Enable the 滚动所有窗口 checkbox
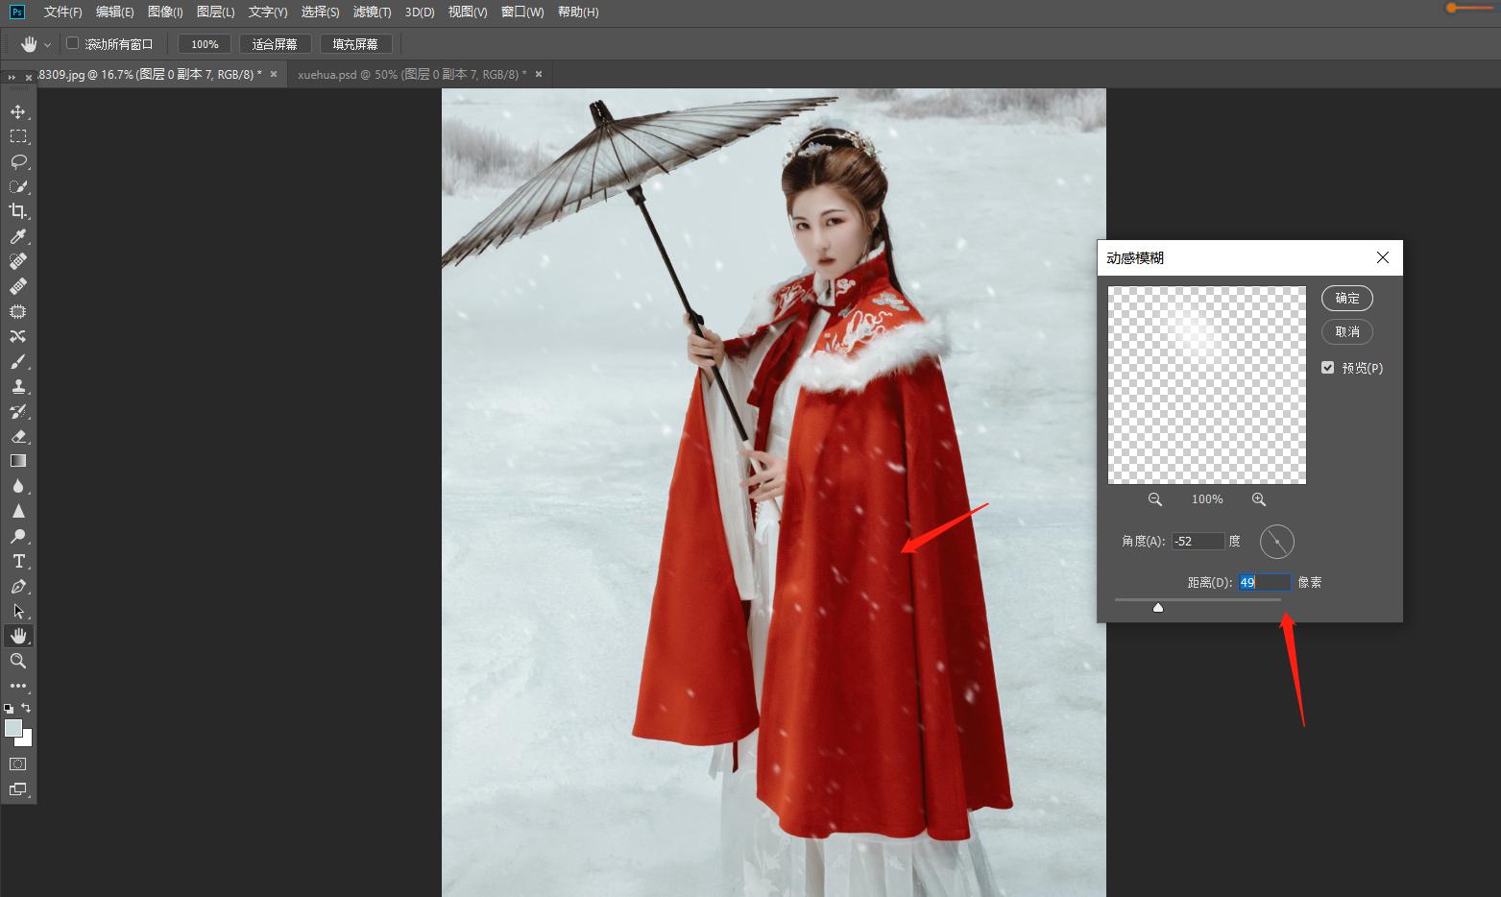This screenshot has width=1501, height=897. point(72,43)
